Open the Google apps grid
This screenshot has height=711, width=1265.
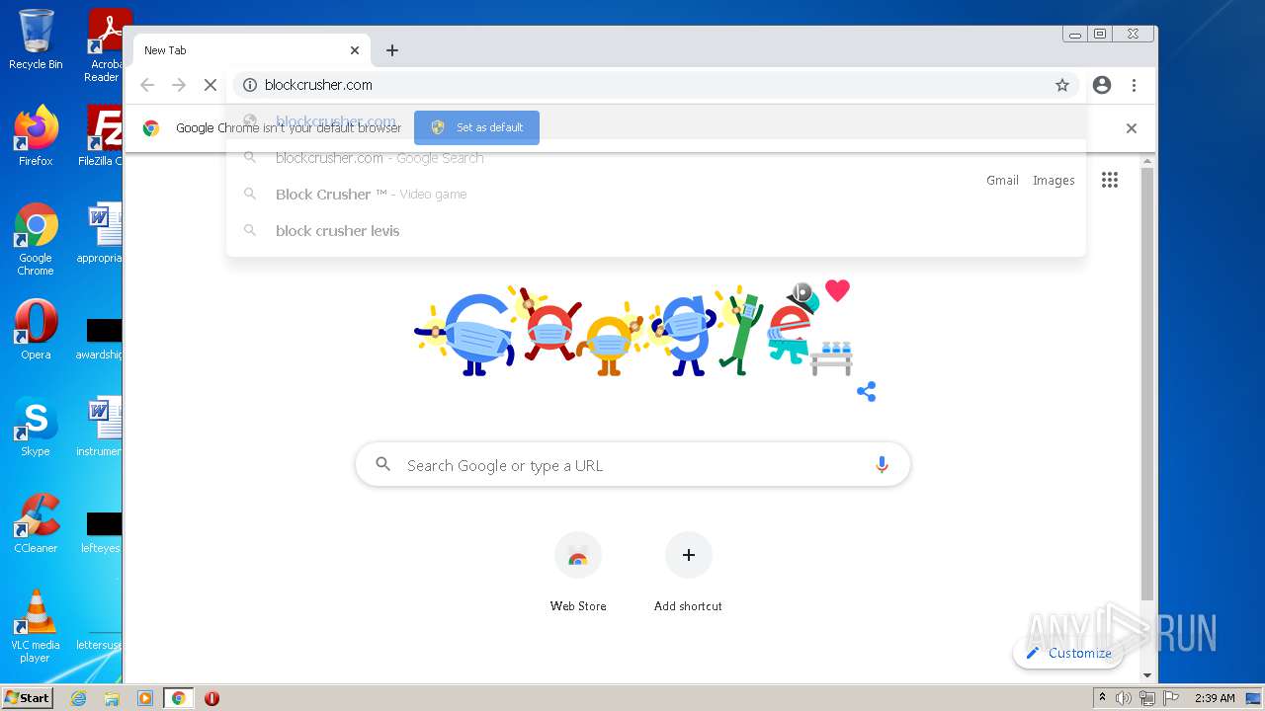pos(1110,180)
